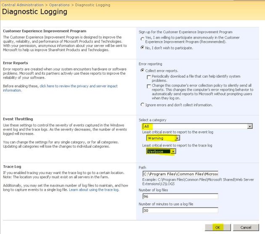Open 'Learn about using the trace log' link
Viewport: 265px width, 234px height.
pos(93,190)
